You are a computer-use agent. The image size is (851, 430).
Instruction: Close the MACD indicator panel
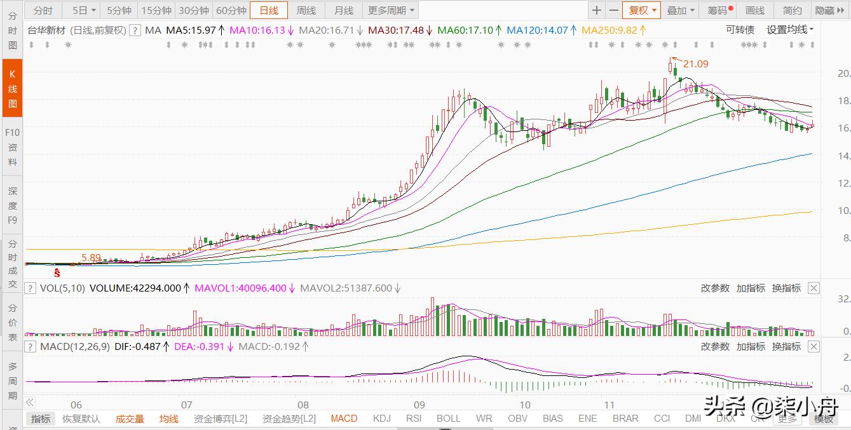click(x=814, y=347)
